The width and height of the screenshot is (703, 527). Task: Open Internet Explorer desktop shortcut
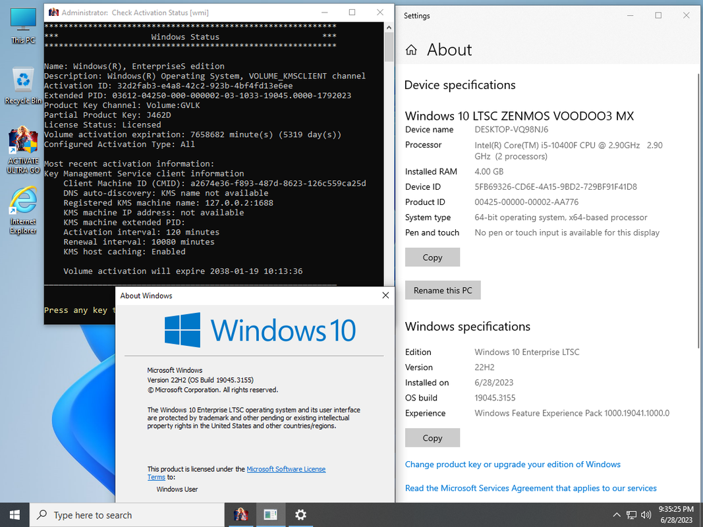[x=23, y=211]
